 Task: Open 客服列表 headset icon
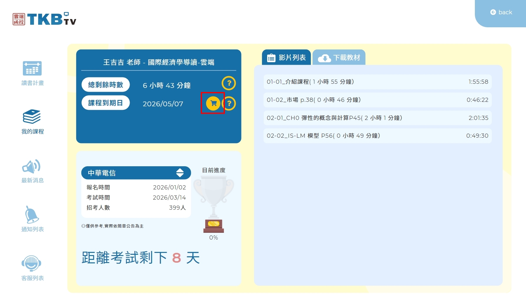pyautogui.click(x=31, y=264)
